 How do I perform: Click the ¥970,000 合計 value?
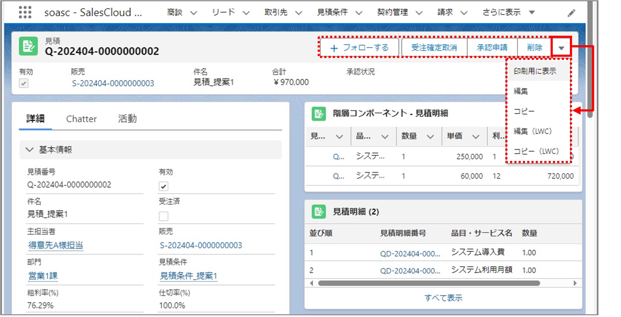pos(291,82)
